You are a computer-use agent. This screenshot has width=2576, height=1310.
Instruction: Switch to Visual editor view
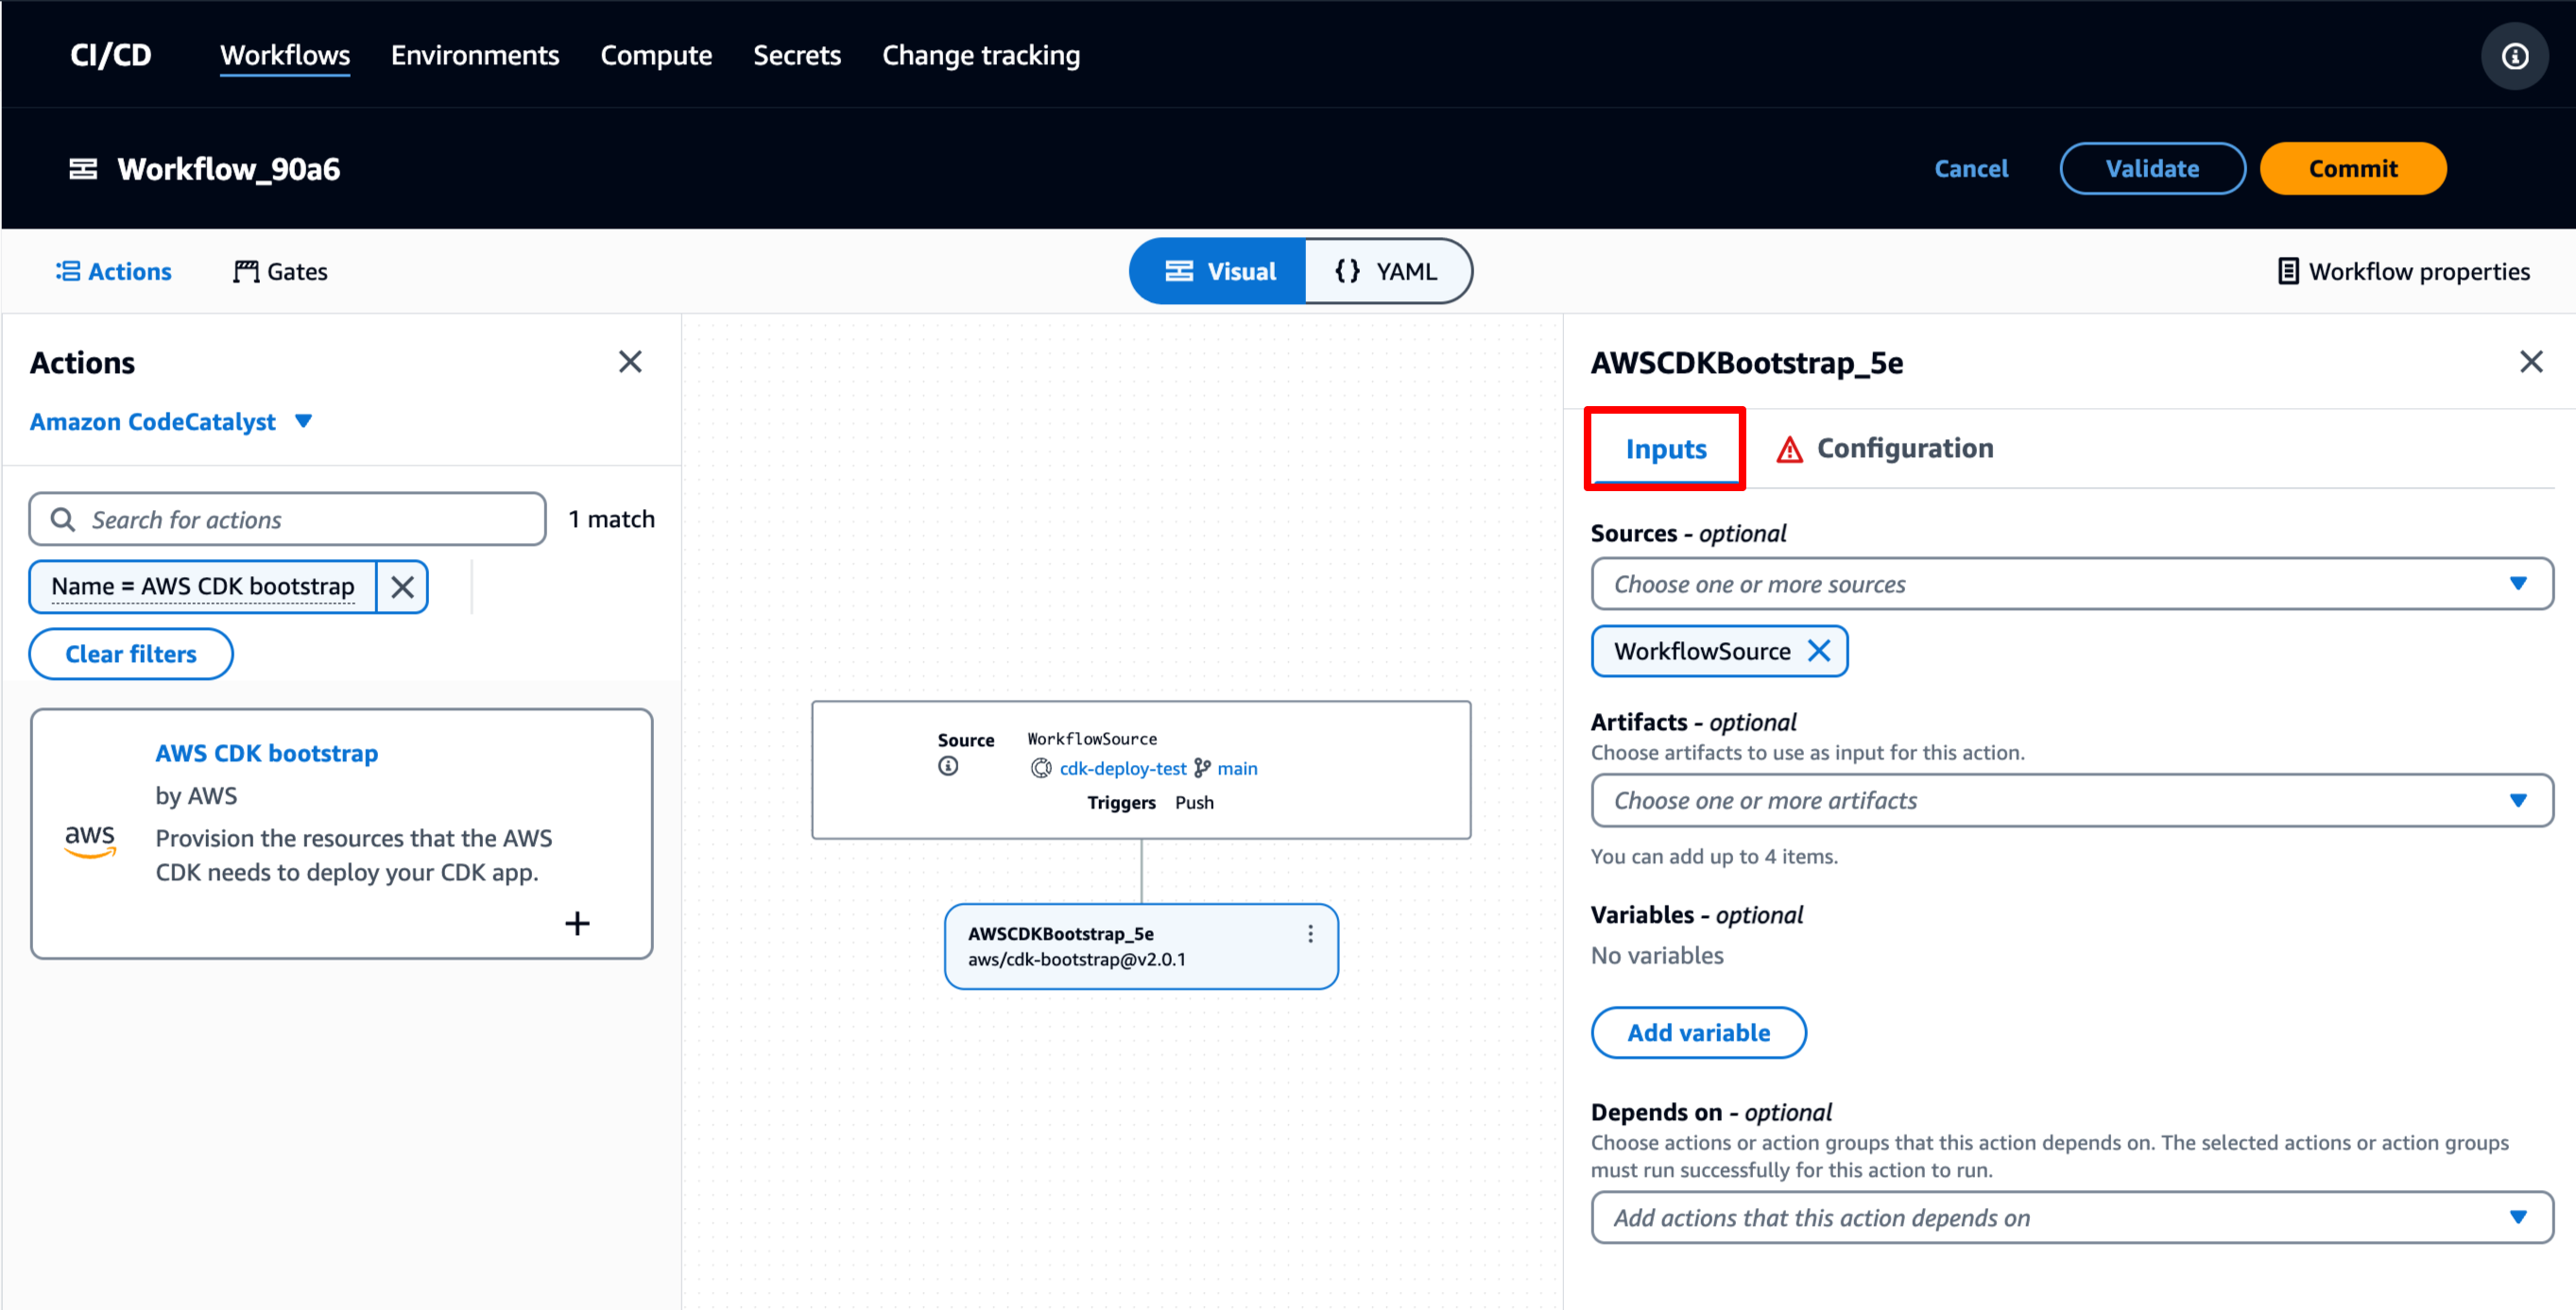click(1218, 271)
